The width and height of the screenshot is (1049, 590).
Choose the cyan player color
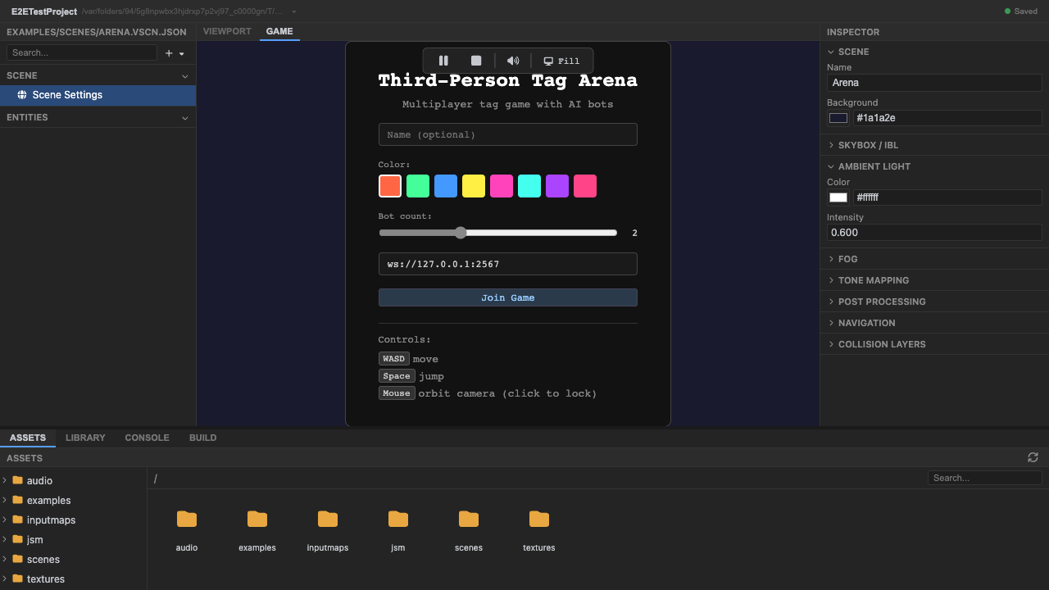(529, 186)
